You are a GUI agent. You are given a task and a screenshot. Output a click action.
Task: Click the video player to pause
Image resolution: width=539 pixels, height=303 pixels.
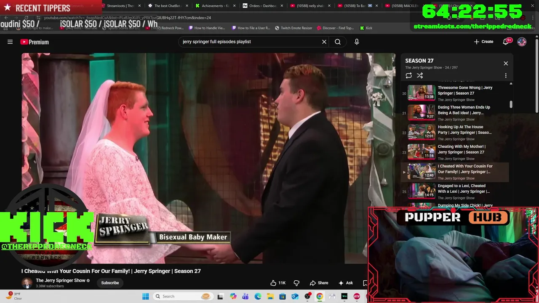pyautogui.click(x=208, y=158)
